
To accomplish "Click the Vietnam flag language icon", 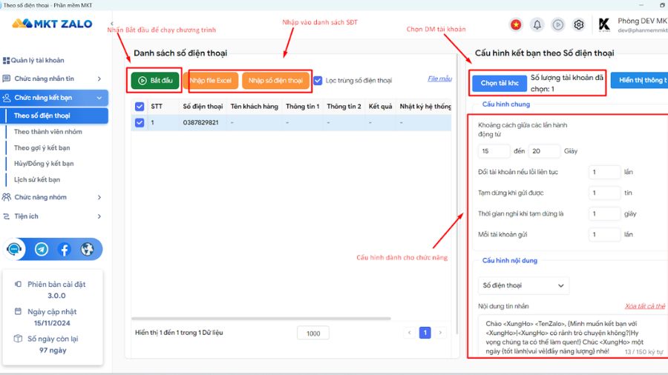I will pyautogui.click(x=516, y=24).
